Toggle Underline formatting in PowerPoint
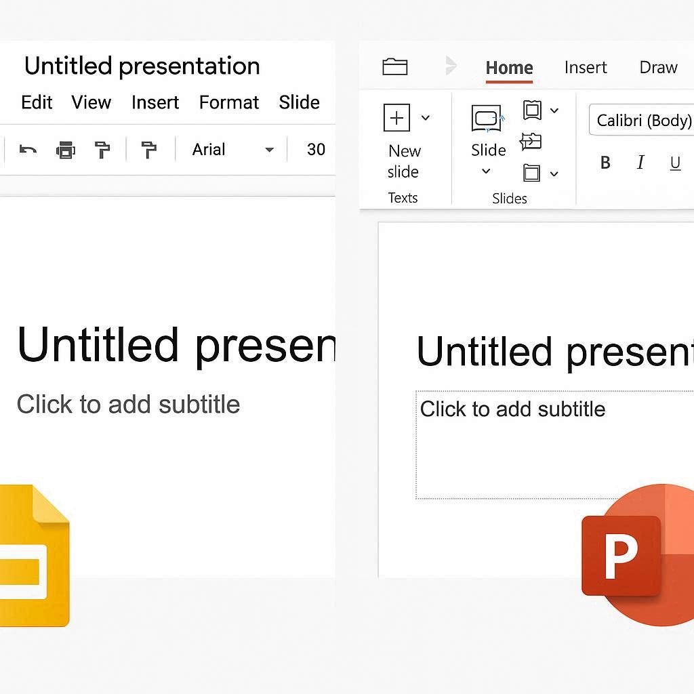The image size is (694, 694). pos(675,163)
